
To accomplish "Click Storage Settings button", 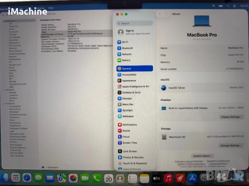I will pos(231,145).
